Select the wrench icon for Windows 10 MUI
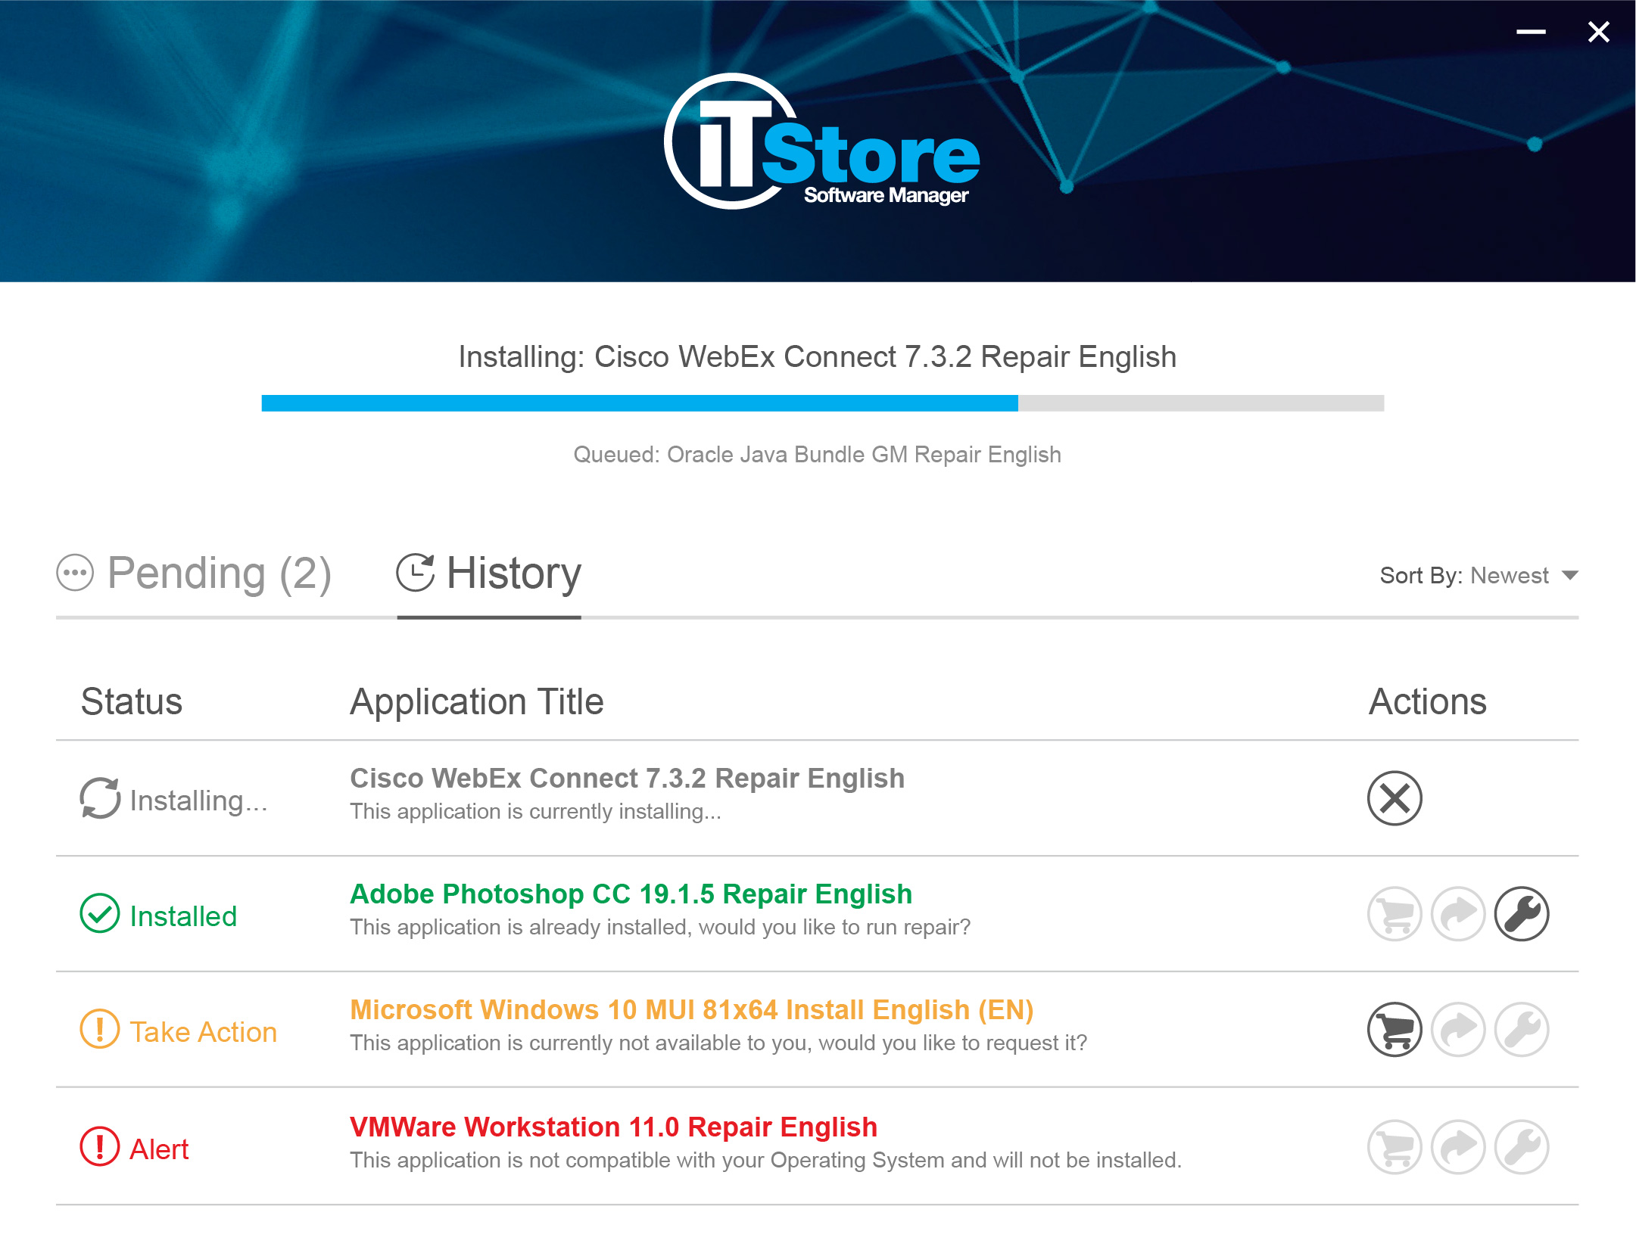Image resolution: width=1636 pixels, height=1256 pixels. coord(1524,1030)
